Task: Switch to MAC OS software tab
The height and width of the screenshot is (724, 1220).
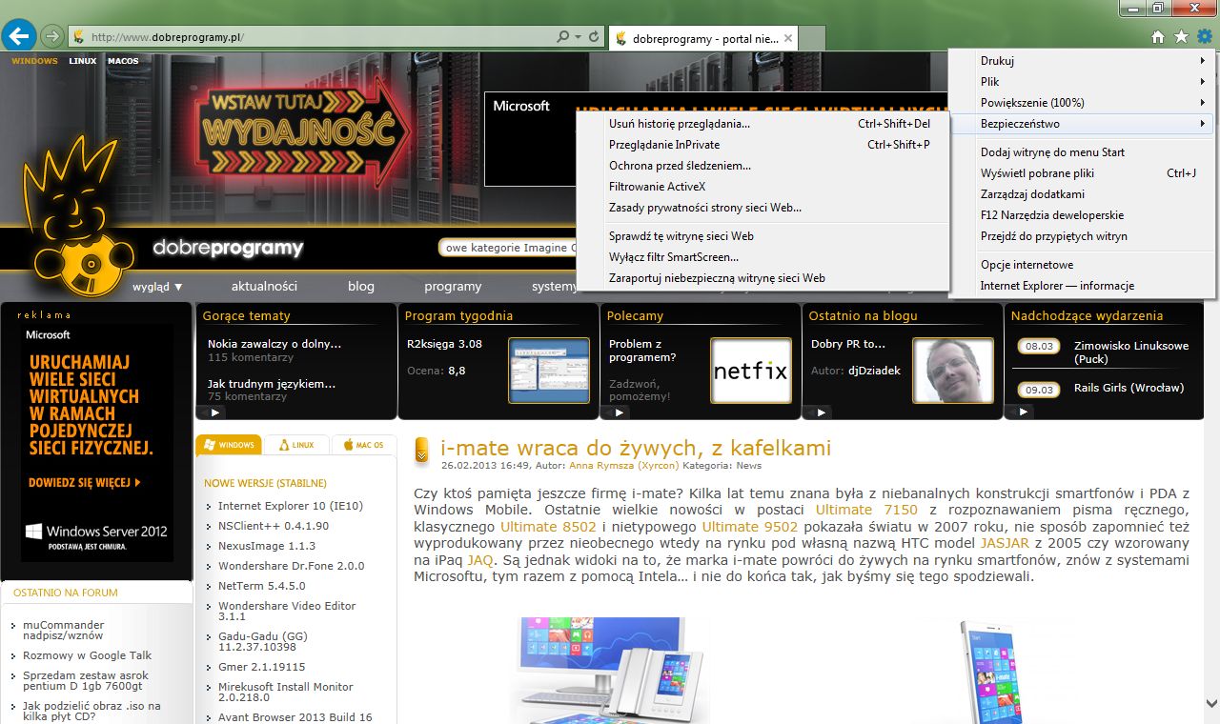Action: click(x=364, y=445)
